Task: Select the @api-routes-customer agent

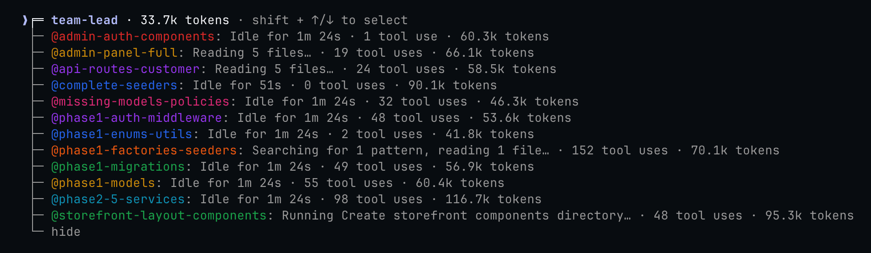Action: 125,69
